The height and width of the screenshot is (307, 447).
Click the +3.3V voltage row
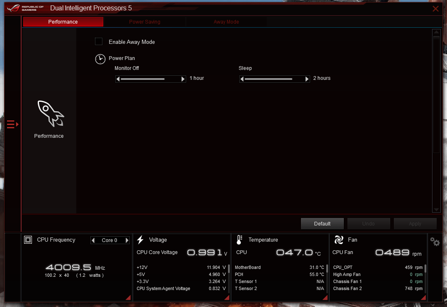tap(181, 281)
